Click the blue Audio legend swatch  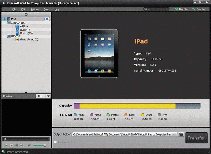(76, 115)
